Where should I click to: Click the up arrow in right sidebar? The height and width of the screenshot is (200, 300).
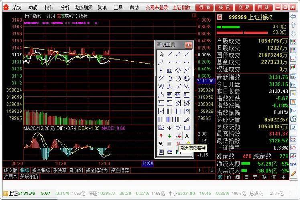[293, 25]
